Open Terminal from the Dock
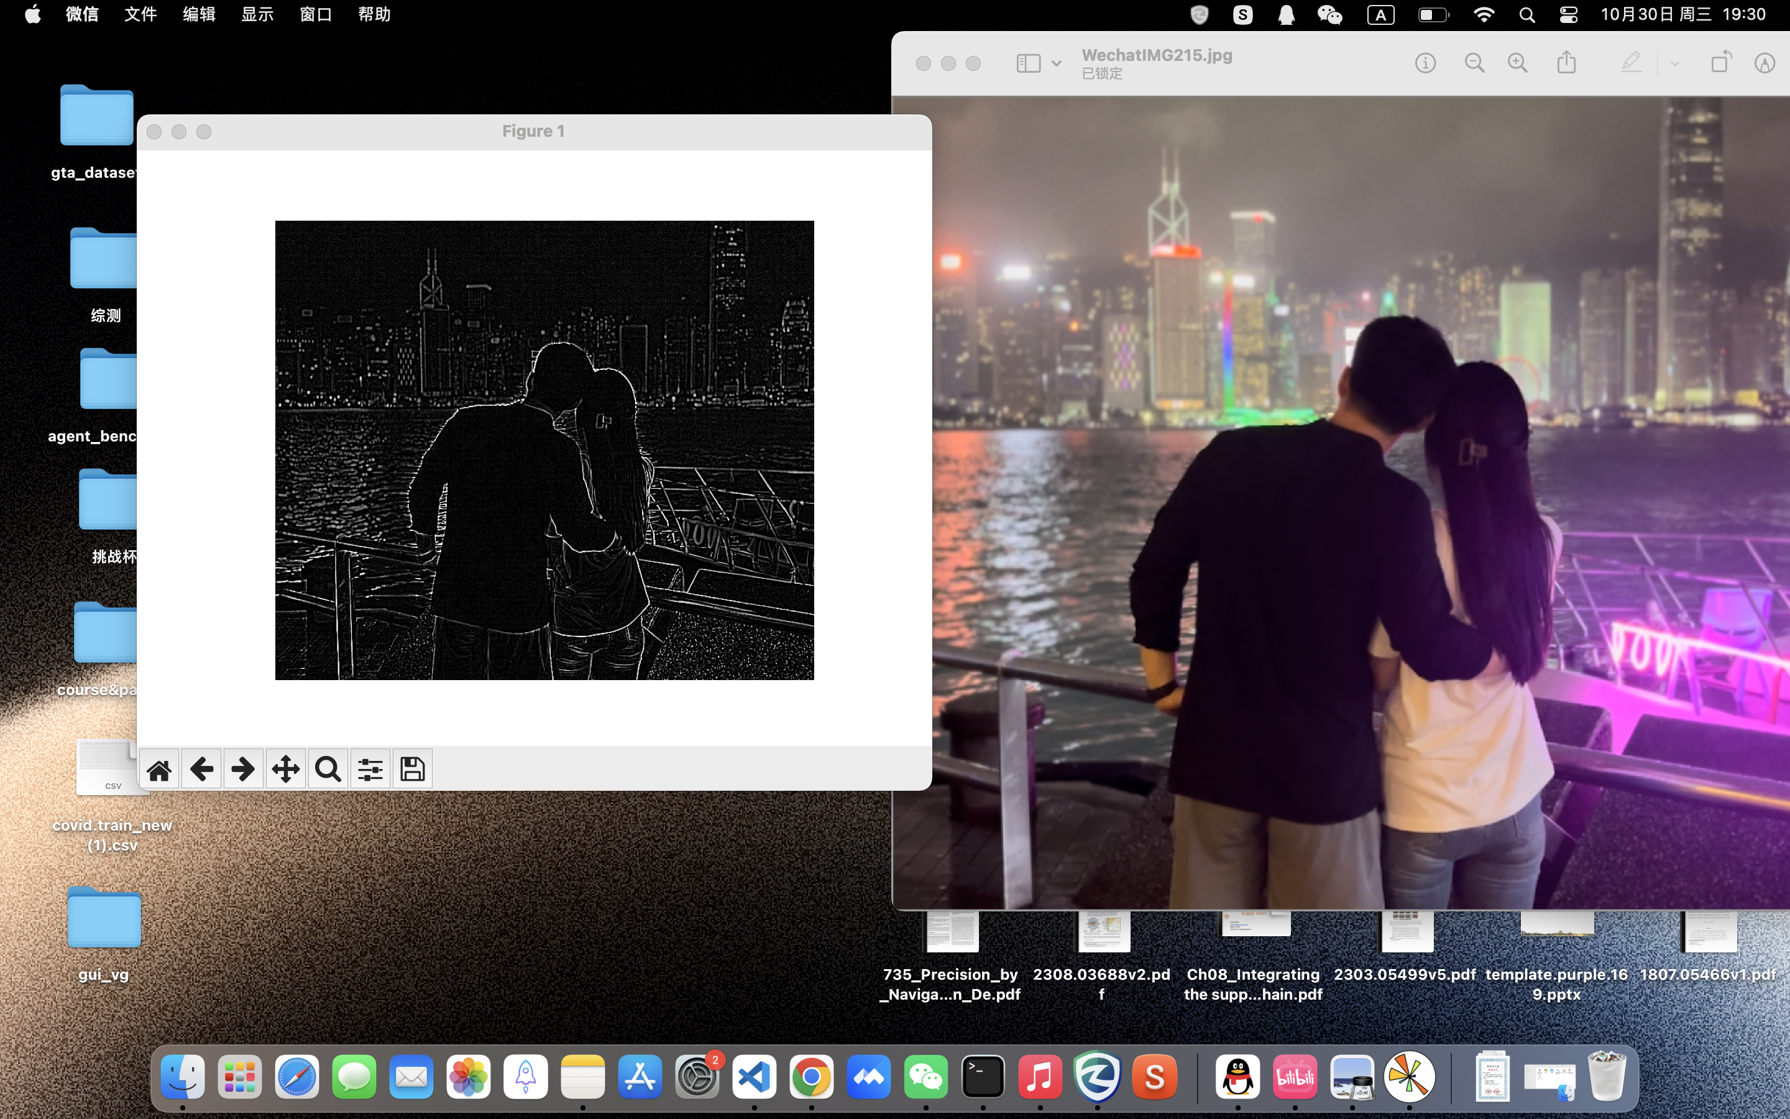 983,1077
